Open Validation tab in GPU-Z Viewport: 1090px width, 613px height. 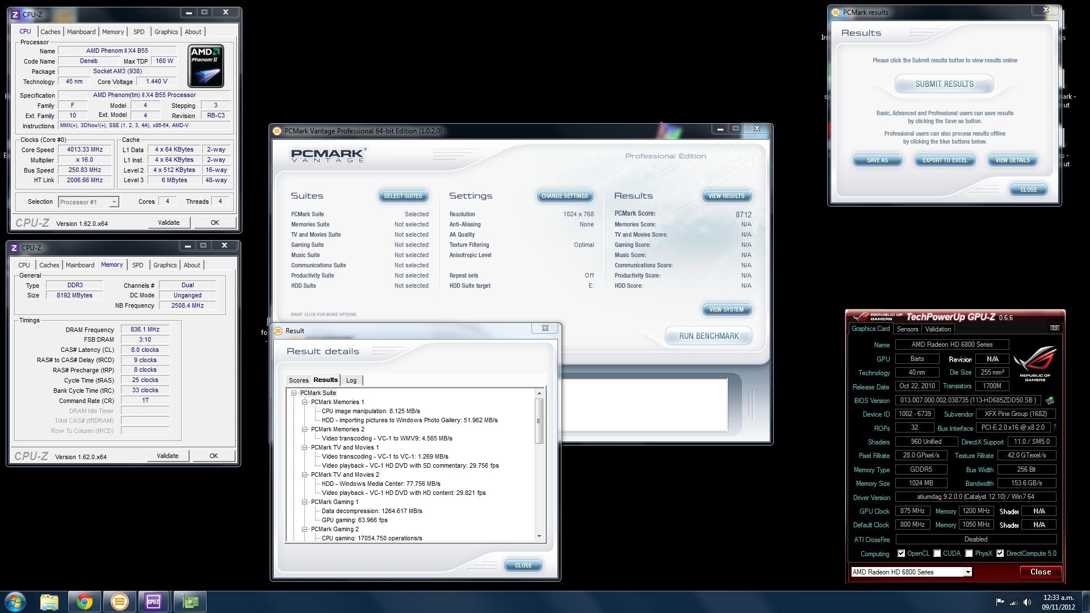coord(938,329)
